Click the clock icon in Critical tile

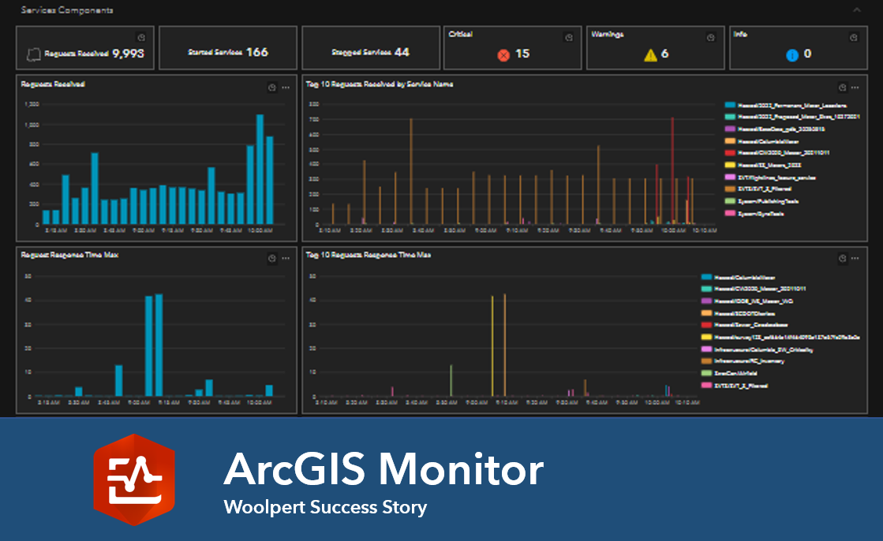569,37
